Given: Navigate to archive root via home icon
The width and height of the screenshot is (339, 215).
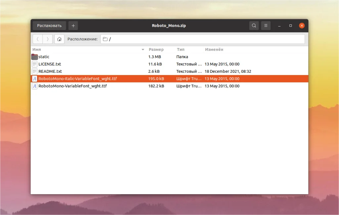Looking at the screenshot, I should (59, 39).
